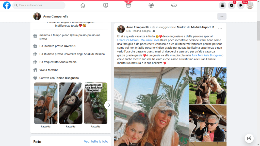Open Francesca Maroni tagged profile

click(128, 40)
